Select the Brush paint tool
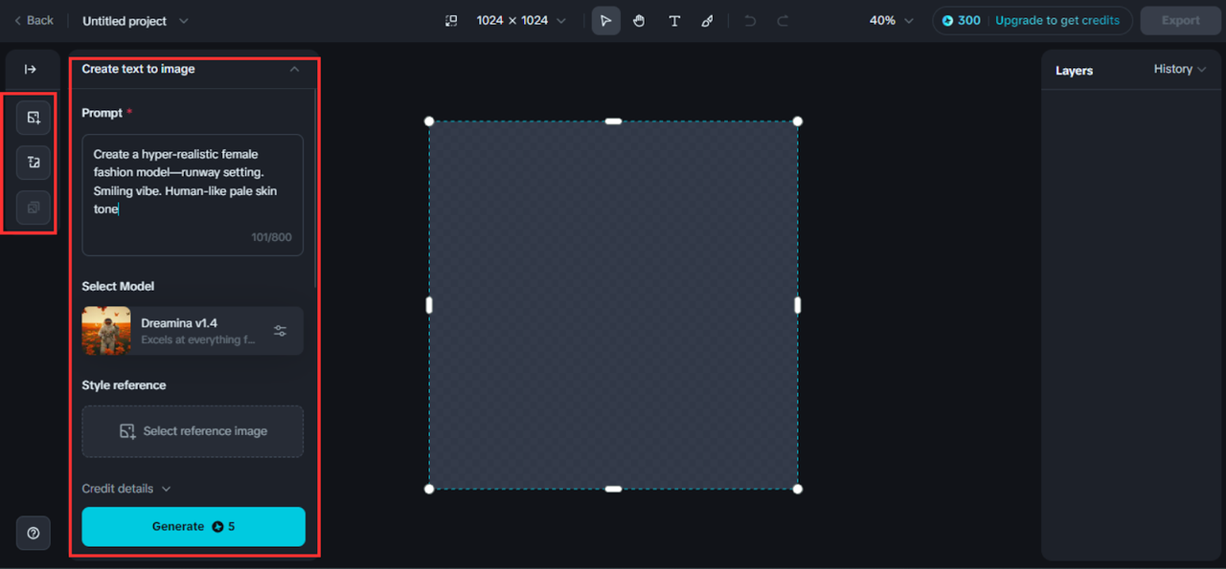1226x569 pixels. [x=707, y=20]
